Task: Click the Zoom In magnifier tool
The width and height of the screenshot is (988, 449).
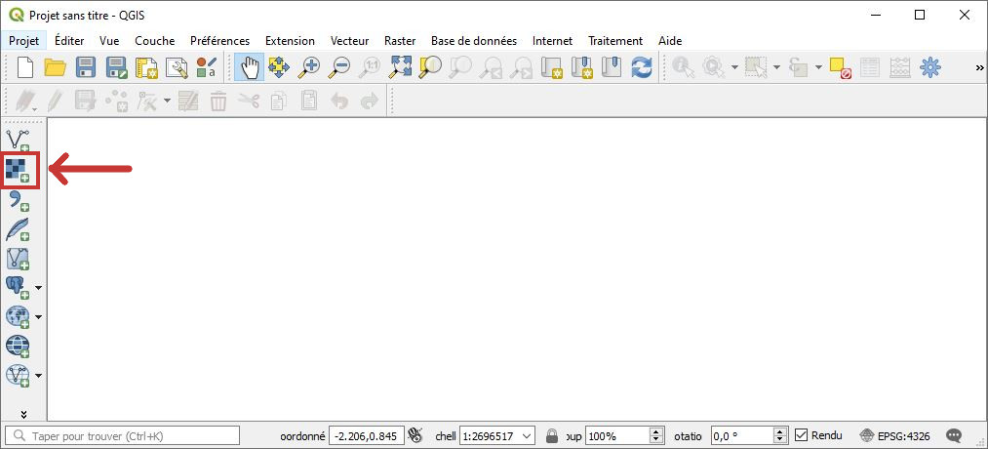Action: pyautogui.click(x=310, y=67)
